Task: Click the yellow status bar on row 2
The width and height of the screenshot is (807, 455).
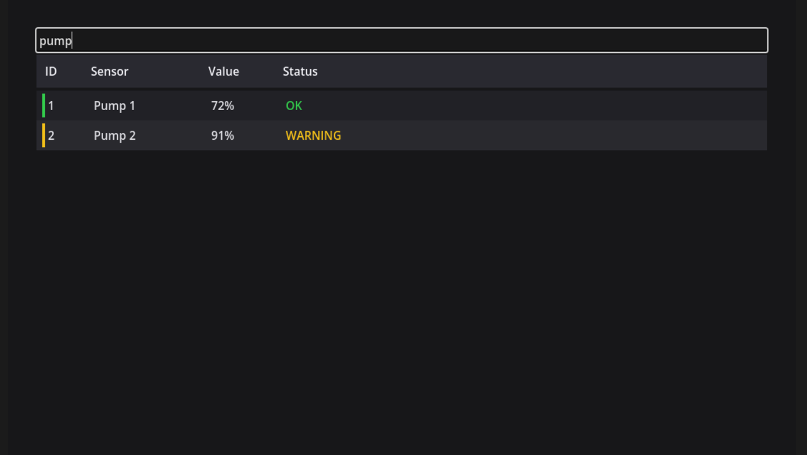Action: (44, 135)
